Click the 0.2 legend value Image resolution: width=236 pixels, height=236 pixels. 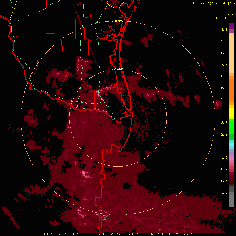[224, 169]
